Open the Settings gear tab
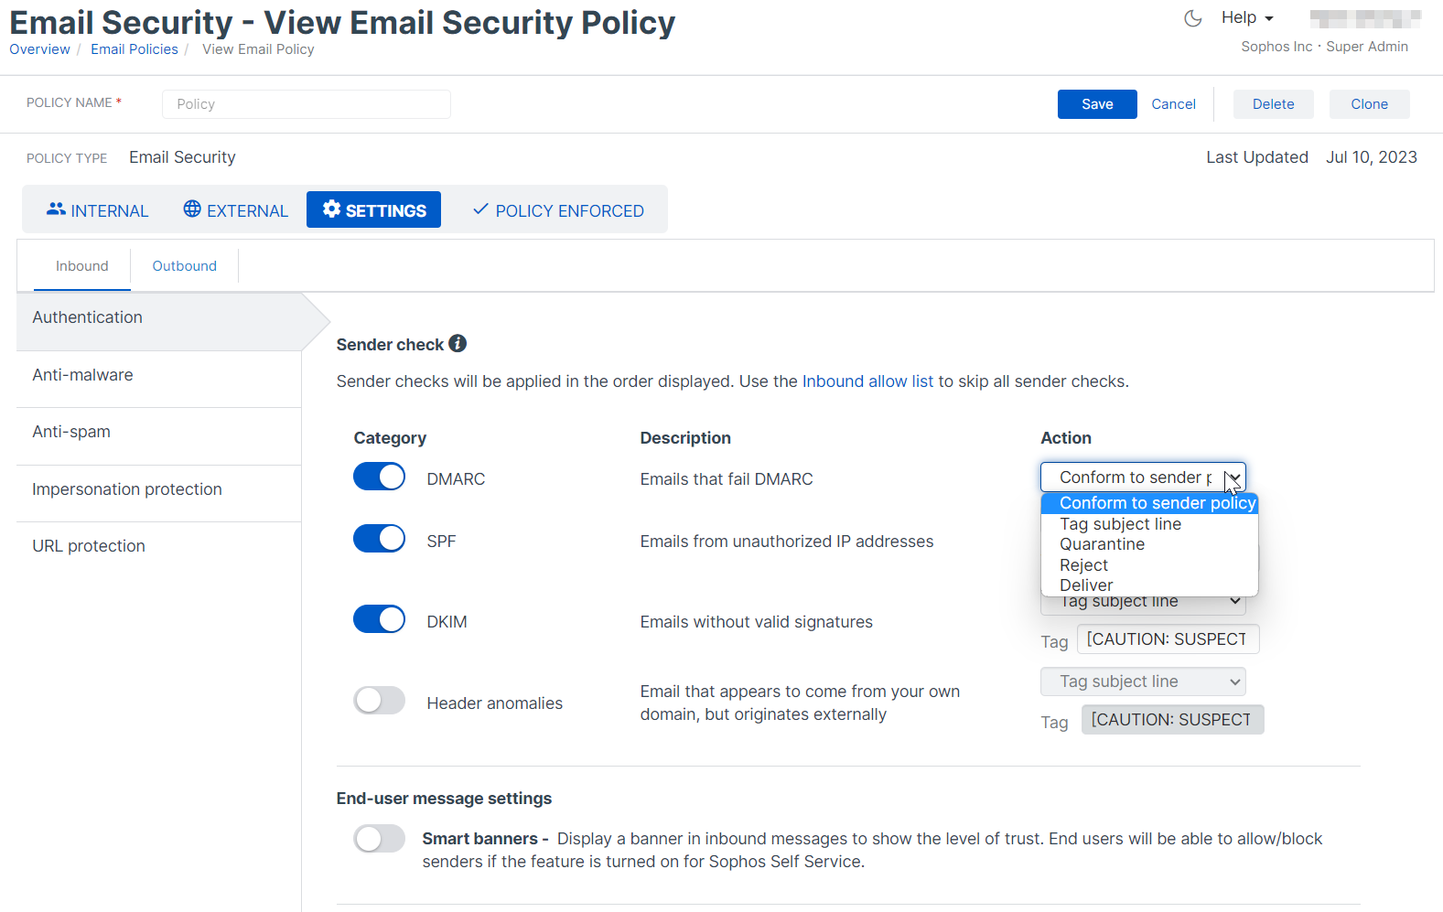 (x=373, y=210)
